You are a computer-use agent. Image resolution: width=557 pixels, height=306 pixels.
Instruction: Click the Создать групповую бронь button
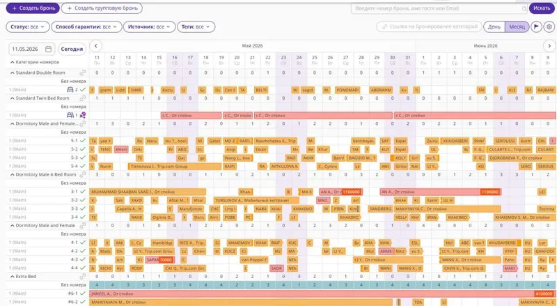click(102, 8)
